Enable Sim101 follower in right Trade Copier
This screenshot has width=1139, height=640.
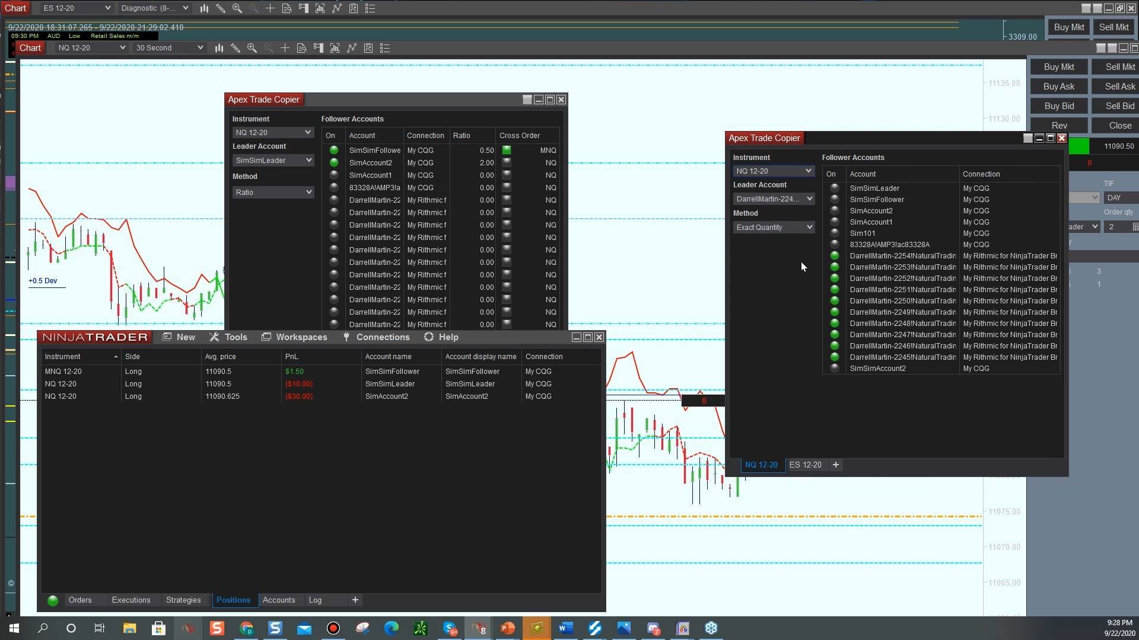(x=835, y=233)
